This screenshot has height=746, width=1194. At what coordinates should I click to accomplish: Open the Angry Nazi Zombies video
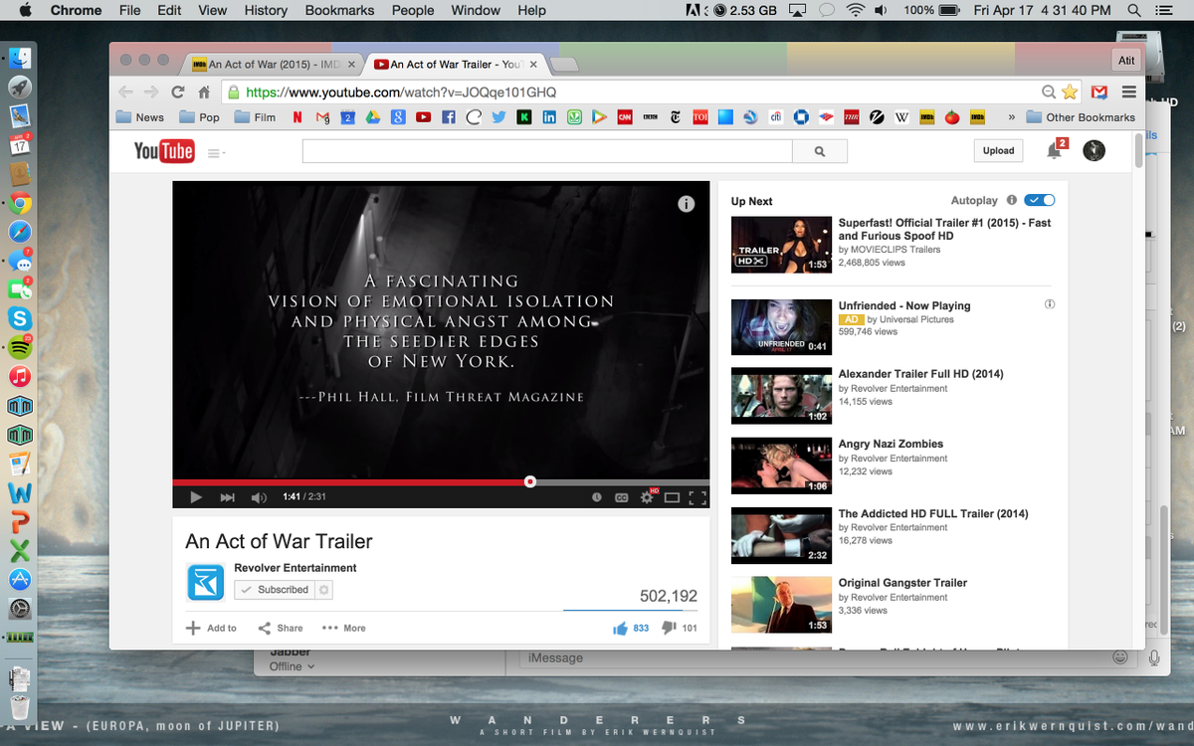click(x=891, y=444)
